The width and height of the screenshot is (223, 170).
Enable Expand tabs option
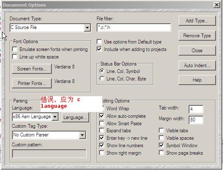click(x=102, y=130)
